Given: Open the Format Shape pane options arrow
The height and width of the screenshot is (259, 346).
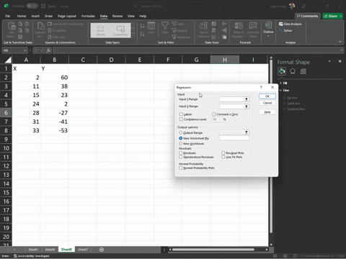Looking at the screenshot, I should click(x=329, y=61).
